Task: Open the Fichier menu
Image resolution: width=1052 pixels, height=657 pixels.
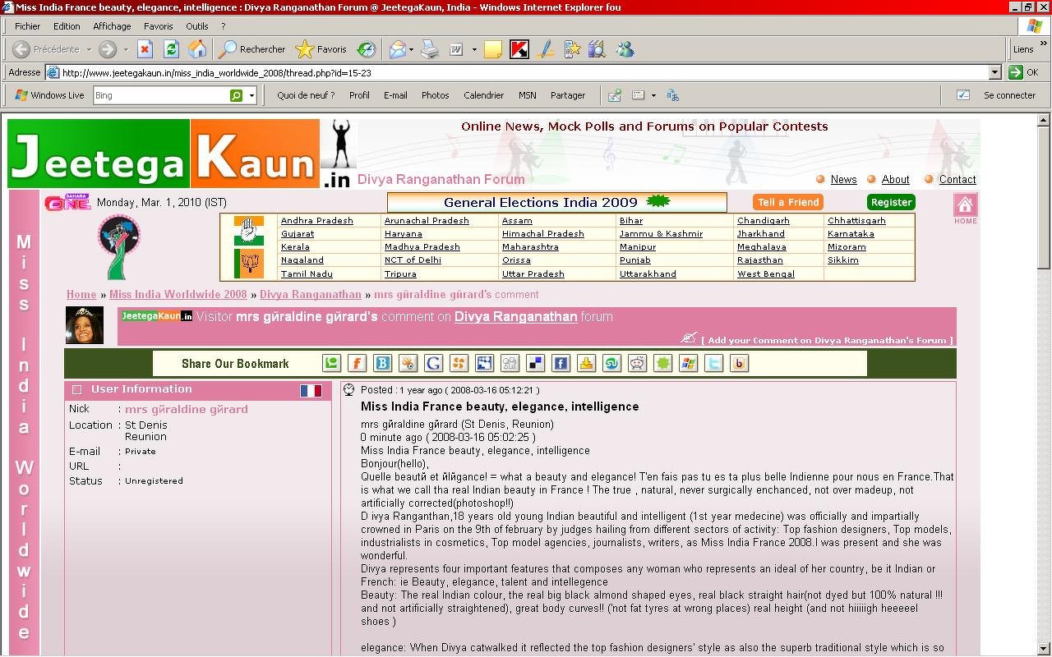Action: click(x=27, y=26)
